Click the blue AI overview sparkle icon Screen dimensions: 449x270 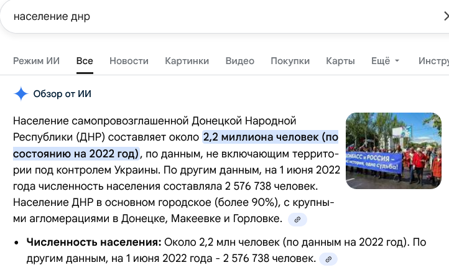coord(21,94)
